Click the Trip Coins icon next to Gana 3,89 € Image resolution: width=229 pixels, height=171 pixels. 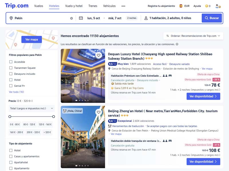[x=112, y=88]
